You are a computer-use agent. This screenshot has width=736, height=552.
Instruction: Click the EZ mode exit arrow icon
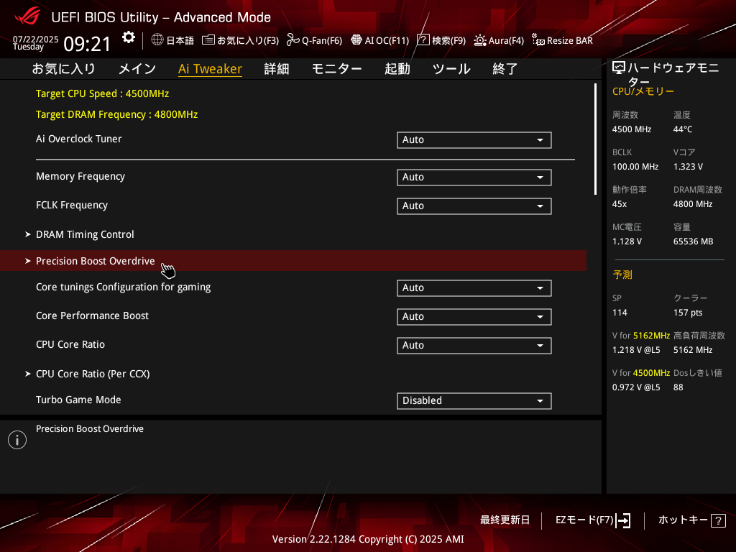623,520
